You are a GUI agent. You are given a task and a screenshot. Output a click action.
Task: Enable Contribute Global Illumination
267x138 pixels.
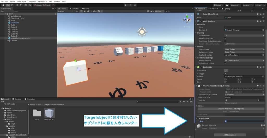point(225,41)
